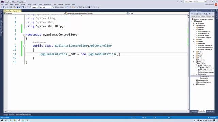Open the Tools menu
The width and height of the screenshot is (218, 122).
tap(40, 4)
